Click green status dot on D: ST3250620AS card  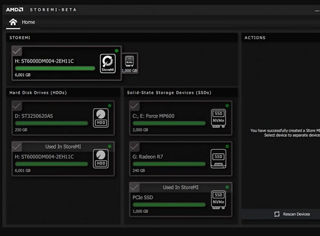110,105
